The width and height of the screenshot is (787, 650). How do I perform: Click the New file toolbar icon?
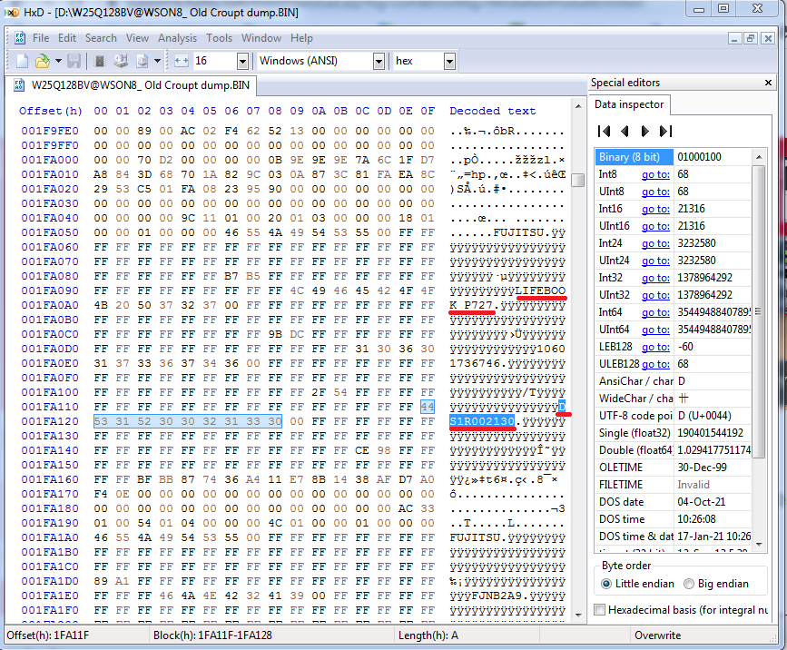click(22, 61)
